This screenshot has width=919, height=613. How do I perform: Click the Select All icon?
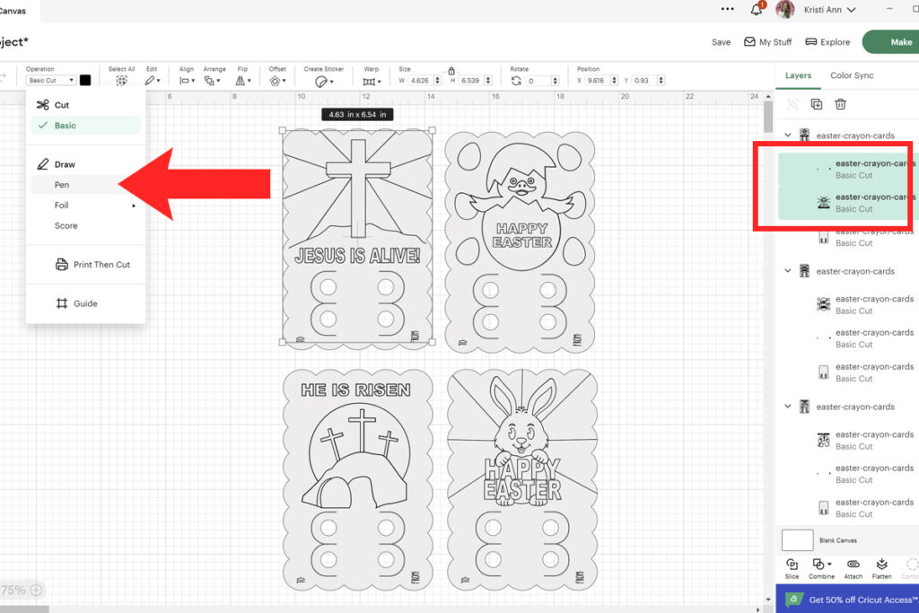(122, 80)
